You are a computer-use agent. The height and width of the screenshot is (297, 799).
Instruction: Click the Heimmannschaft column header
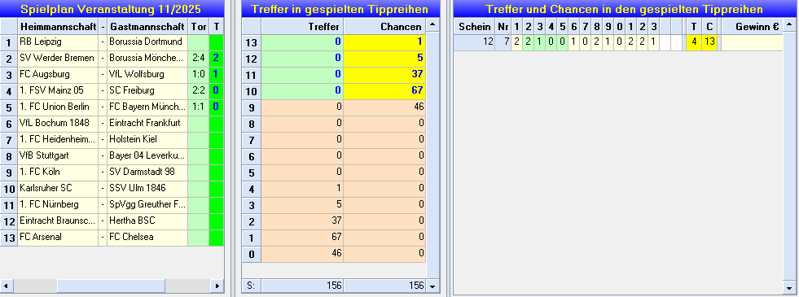coord(57,26)
